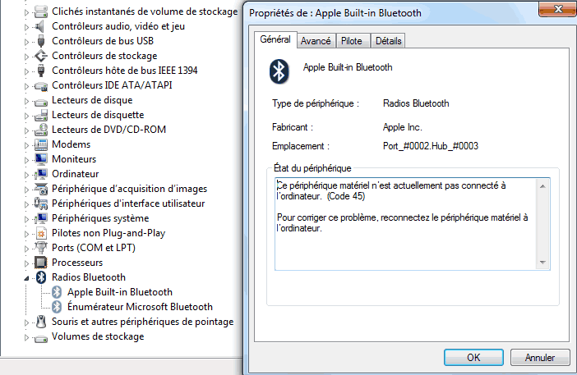Open the Détails tab
The height and width of the screenshot is (375, 577).
(x=388, y=41)
